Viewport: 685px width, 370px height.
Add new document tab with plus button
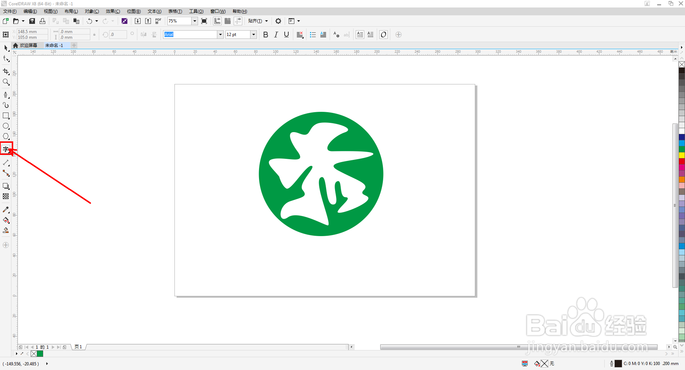74,45
